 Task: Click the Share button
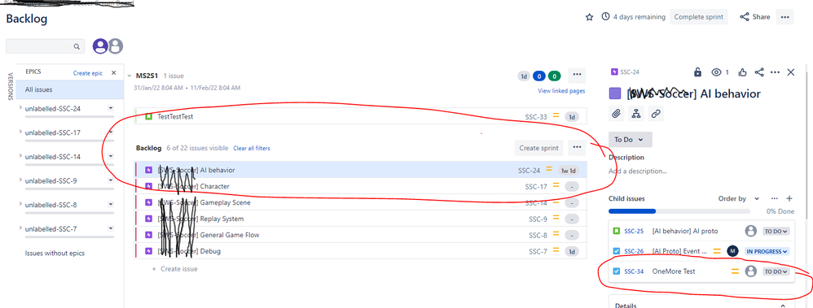755,17
